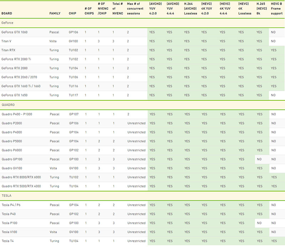This screenshot has height=247, width=285.
Task: Click the 'Quadro GV100' board name
Action: (x=12, y=168)
